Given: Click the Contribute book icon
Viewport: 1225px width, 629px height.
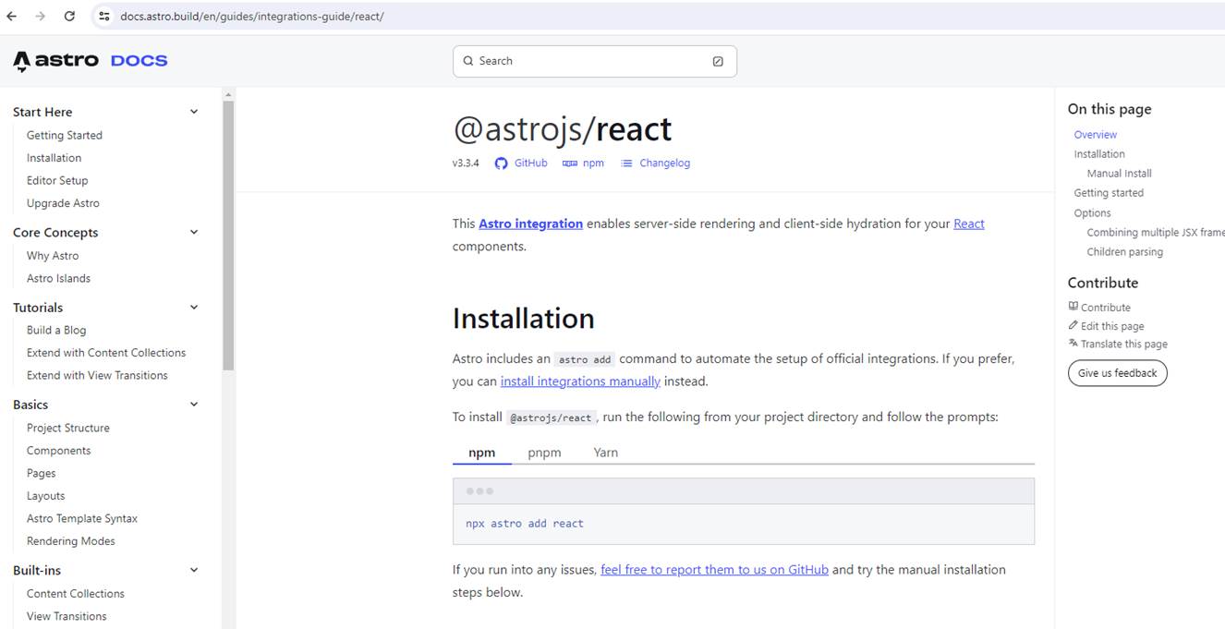Looking at the screenshot, I should [1073, 307].
